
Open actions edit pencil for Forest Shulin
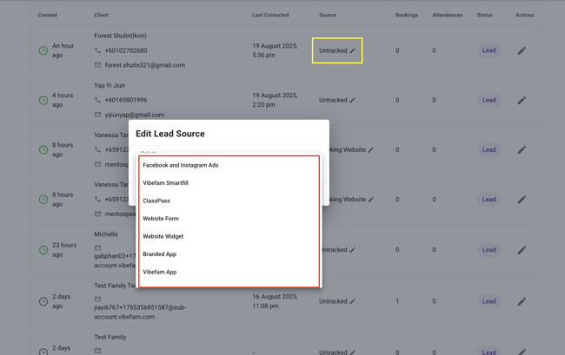(x=522, y=50)
